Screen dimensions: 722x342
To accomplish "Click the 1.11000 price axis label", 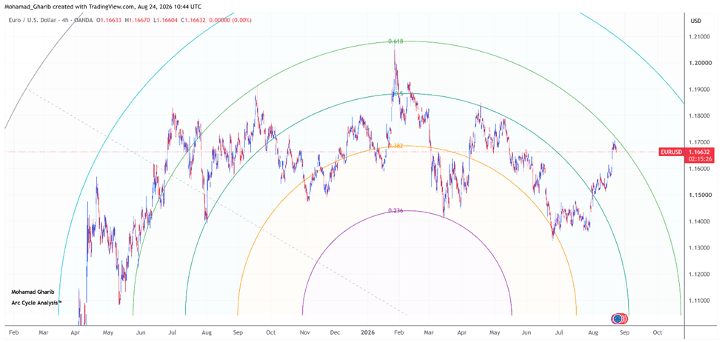I will [699, 301].
